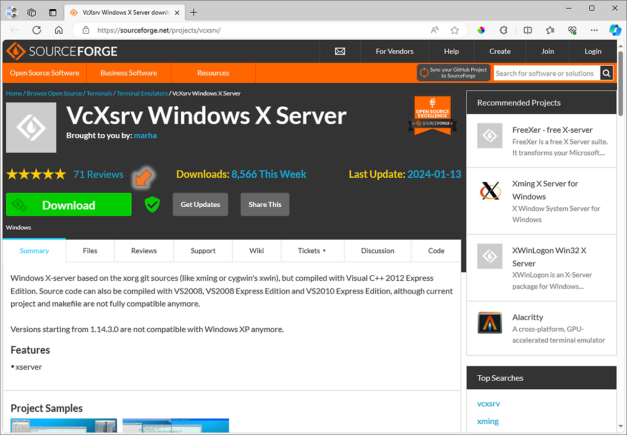Switch to the Support tab
Screen dimensions: 627x435
pos(203,250)
